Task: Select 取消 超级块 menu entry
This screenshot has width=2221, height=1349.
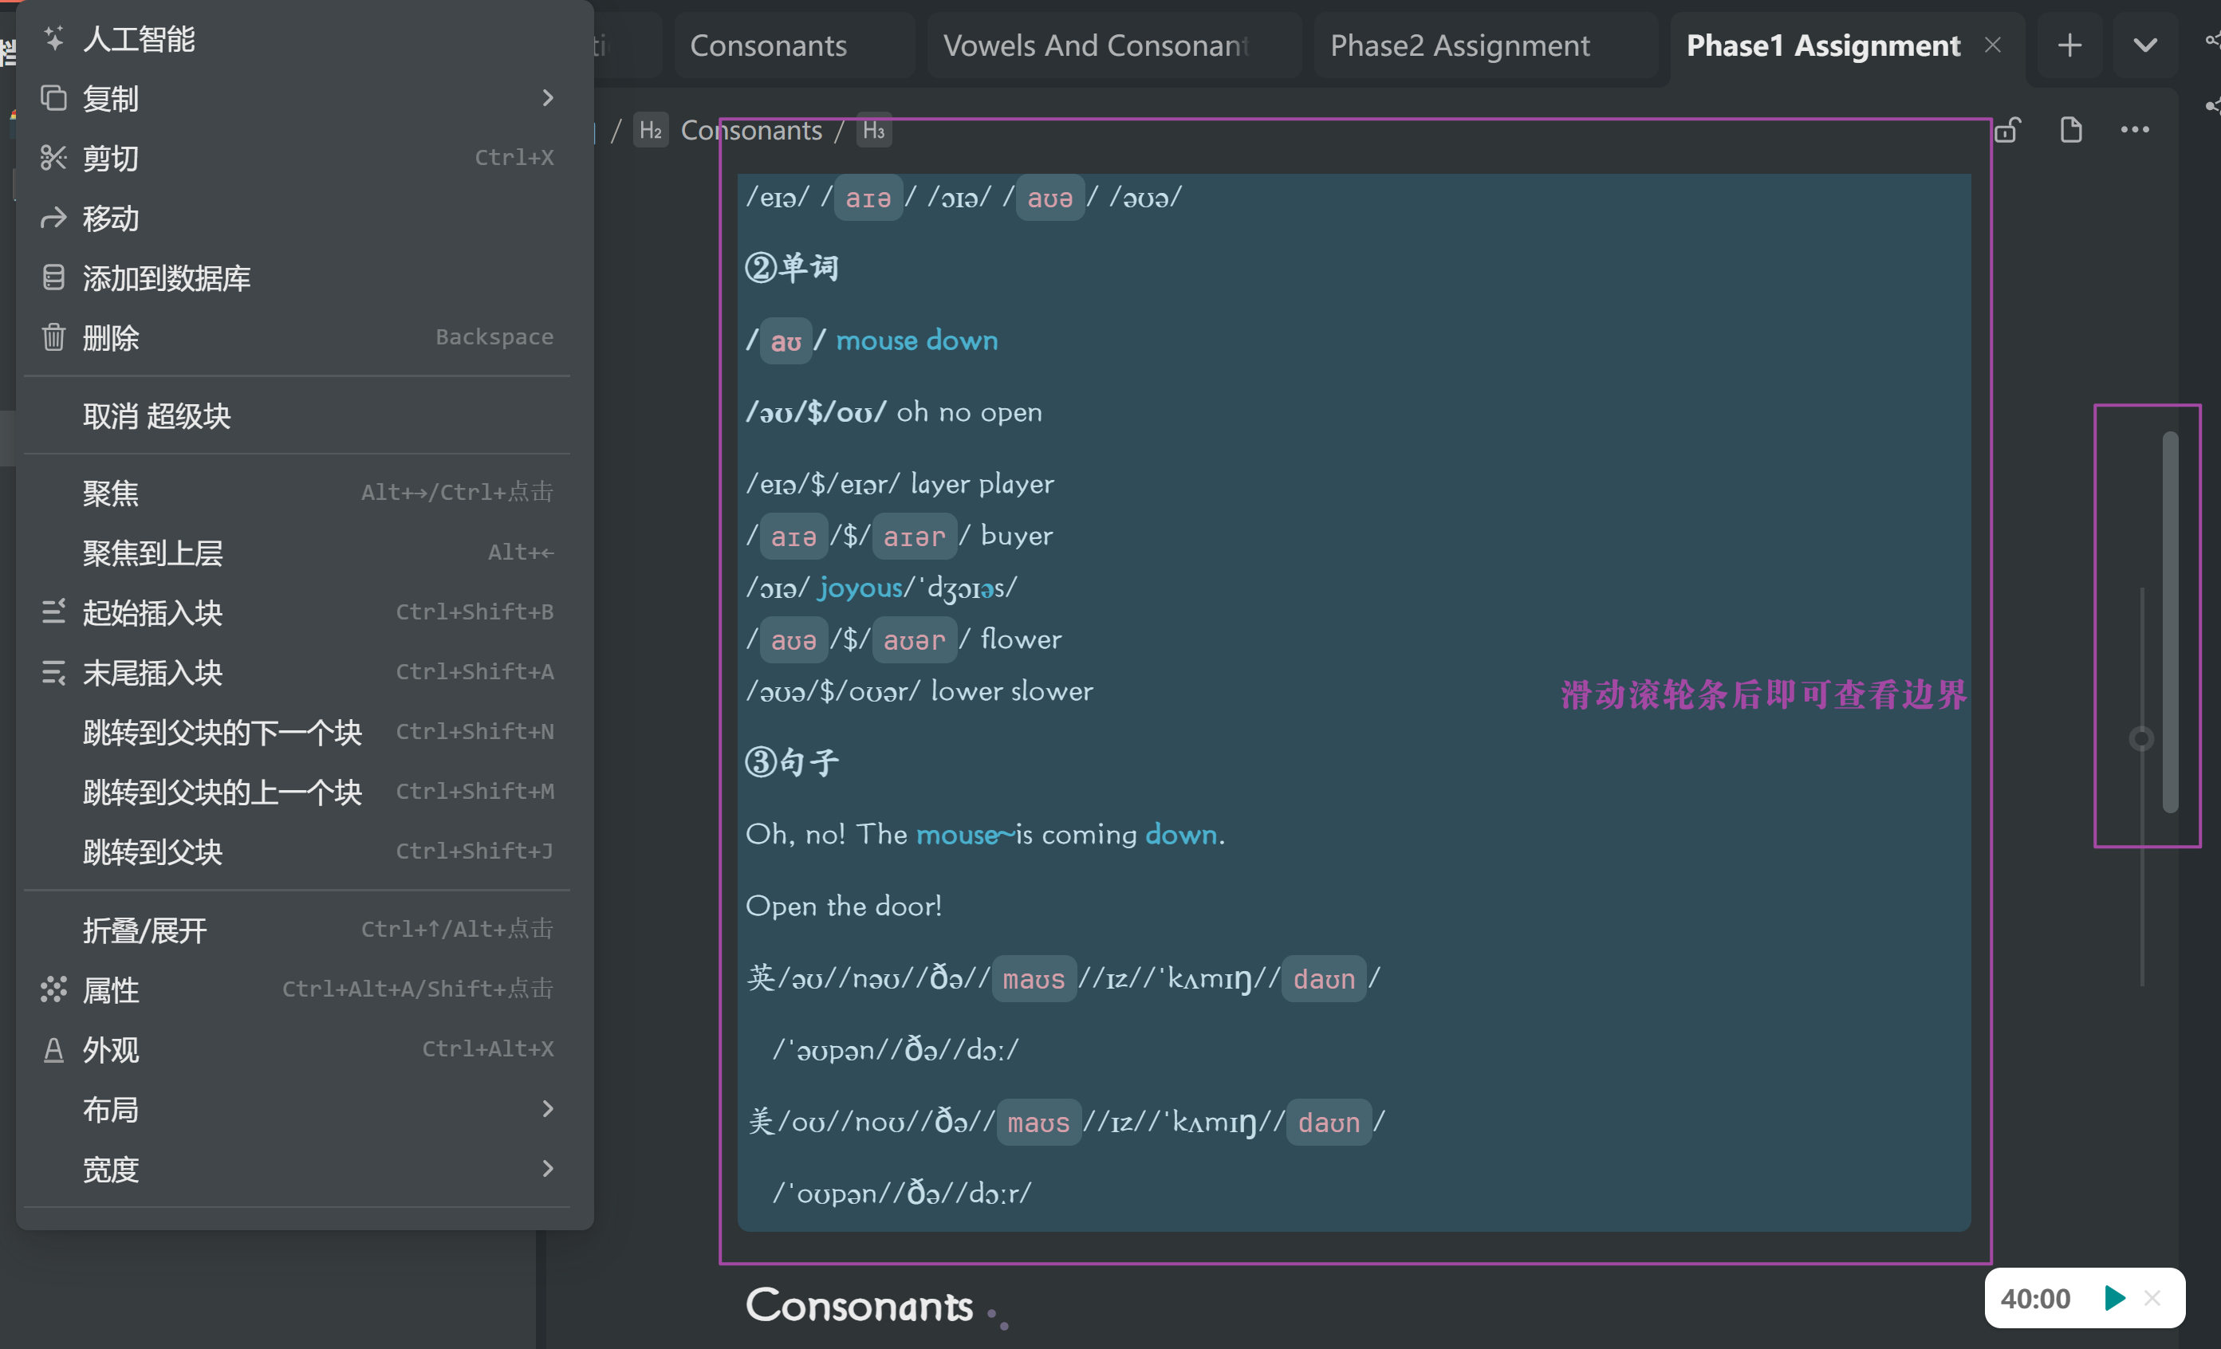Action: [158, 415]
